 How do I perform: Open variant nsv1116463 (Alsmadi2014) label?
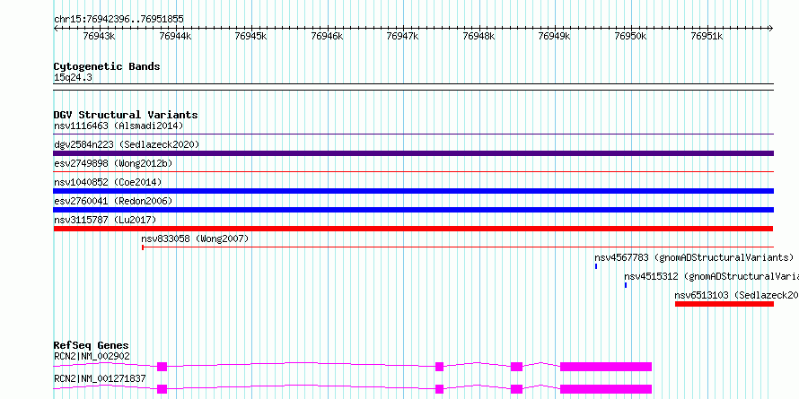(x=119, y=126)
